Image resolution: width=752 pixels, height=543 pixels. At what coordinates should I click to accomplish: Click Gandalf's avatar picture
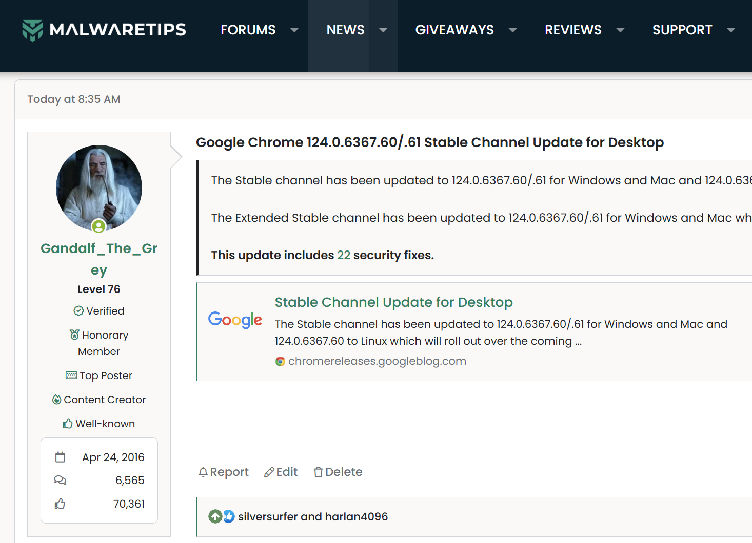tap(99, 187)
